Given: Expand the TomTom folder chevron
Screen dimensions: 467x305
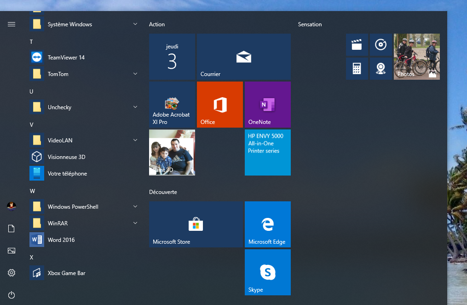Looking at the screenshot, I should pos(135,74).
